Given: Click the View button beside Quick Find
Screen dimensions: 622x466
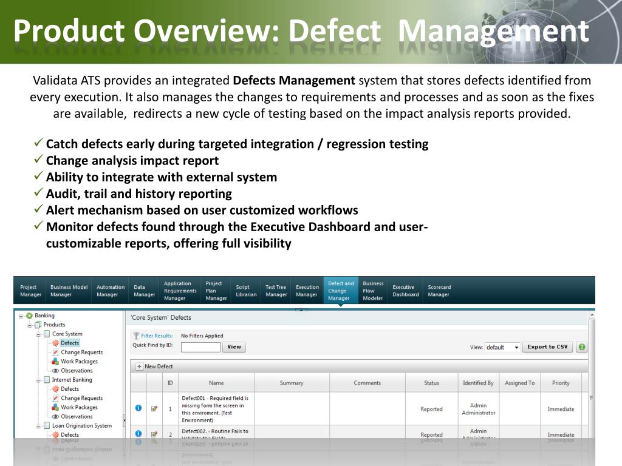Looking at the screenshot, I should (234, 347).
